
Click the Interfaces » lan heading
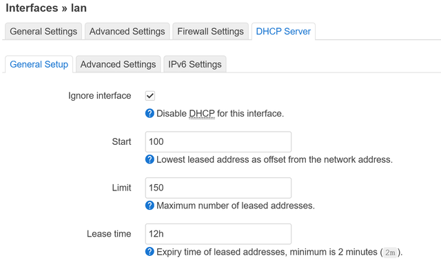pyautogui.click(x=46, y=8)
